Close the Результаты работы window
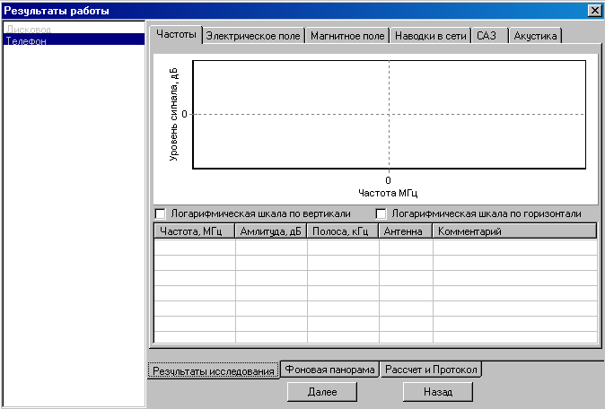The height and width of the screenshot is (409, 605). [594, 11]
